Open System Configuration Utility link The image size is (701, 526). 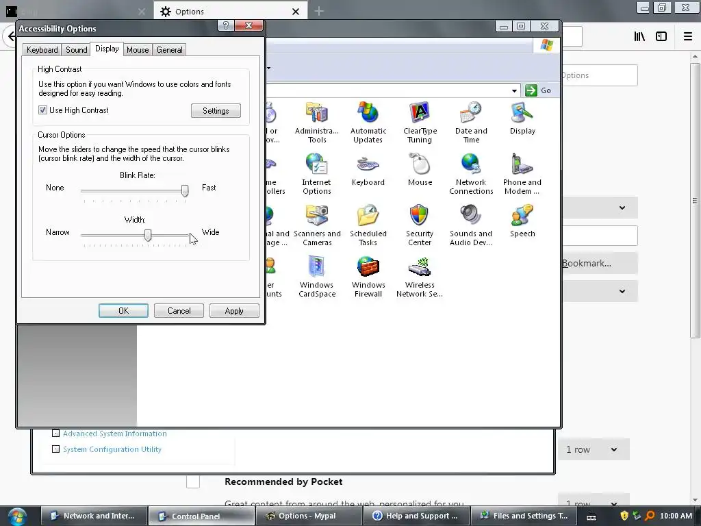click(x=112, y=449)
